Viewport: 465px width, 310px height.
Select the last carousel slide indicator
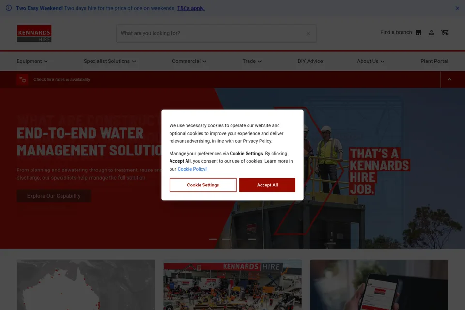[x=252, y=239]
